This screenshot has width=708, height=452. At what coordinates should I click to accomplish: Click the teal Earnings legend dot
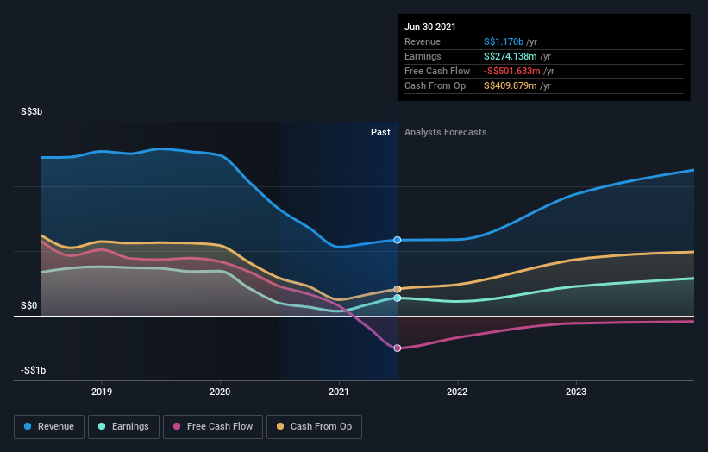coord(102,426)
